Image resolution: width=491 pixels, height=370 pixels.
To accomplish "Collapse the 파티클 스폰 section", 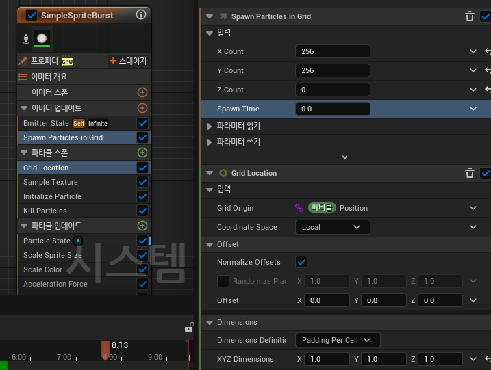I will coord(24,153).
